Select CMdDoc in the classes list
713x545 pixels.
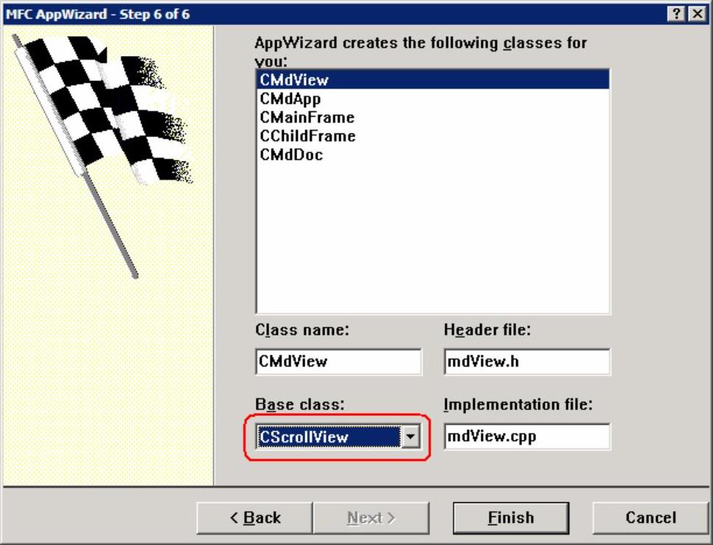click(432, 155)
